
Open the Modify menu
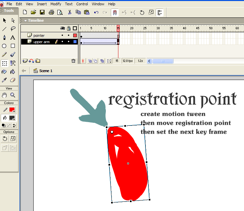click(x=56, y=4)
